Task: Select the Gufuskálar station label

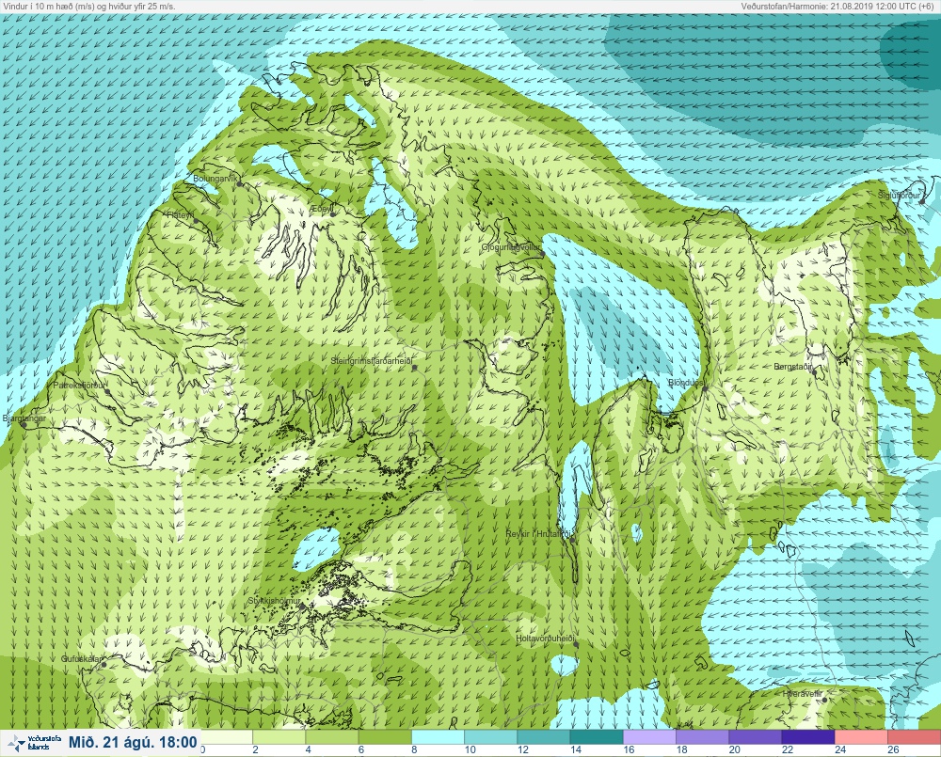Action: coord(82,658)
